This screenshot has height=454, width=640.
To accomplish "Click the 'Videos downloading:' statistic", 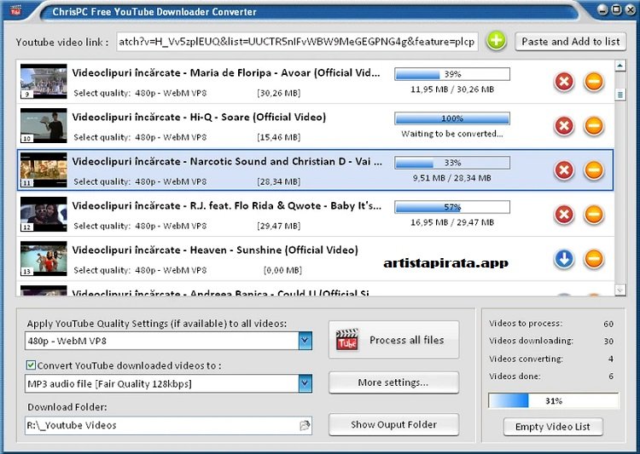I will point(531,341).
